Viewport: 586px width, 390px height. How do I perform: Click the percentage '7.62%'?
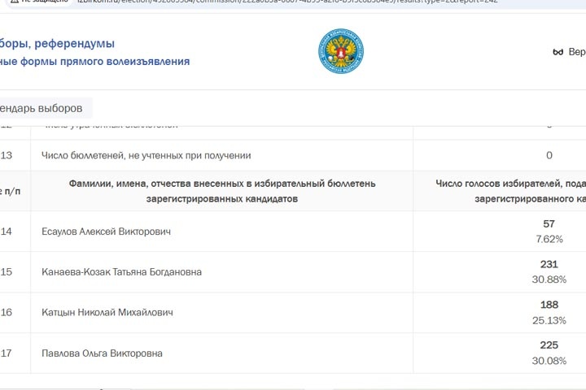click(x=549, y=239)
